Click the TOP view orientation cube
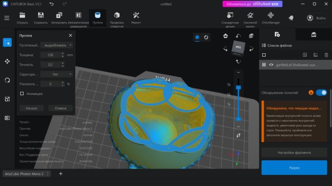 239,48
